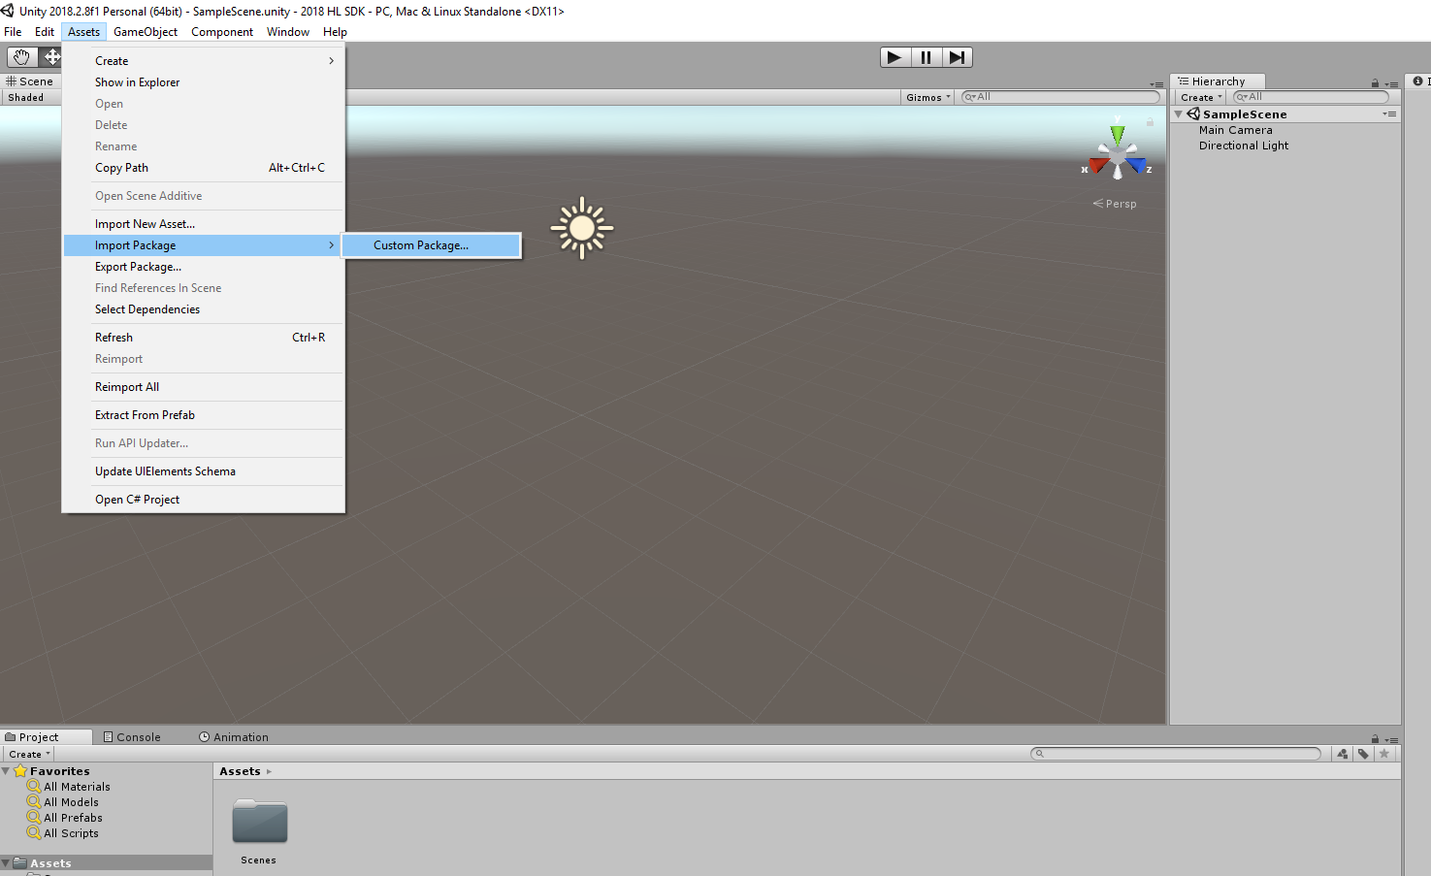This screenshot has width=1431, height=876.
Task: Choose Export Package... menu entry
Action: (x=204, y=267)
